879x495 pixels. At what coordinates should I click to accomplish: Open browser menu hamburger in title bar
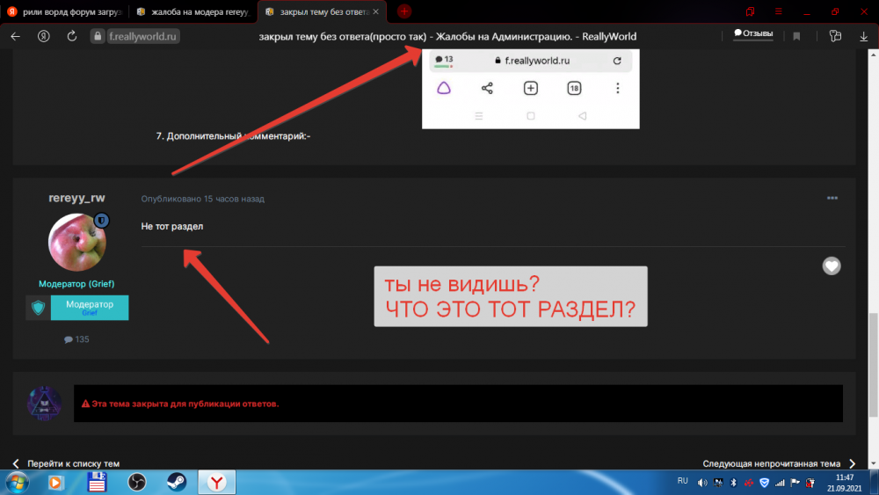pyautogui.click(x=779, y=11)
